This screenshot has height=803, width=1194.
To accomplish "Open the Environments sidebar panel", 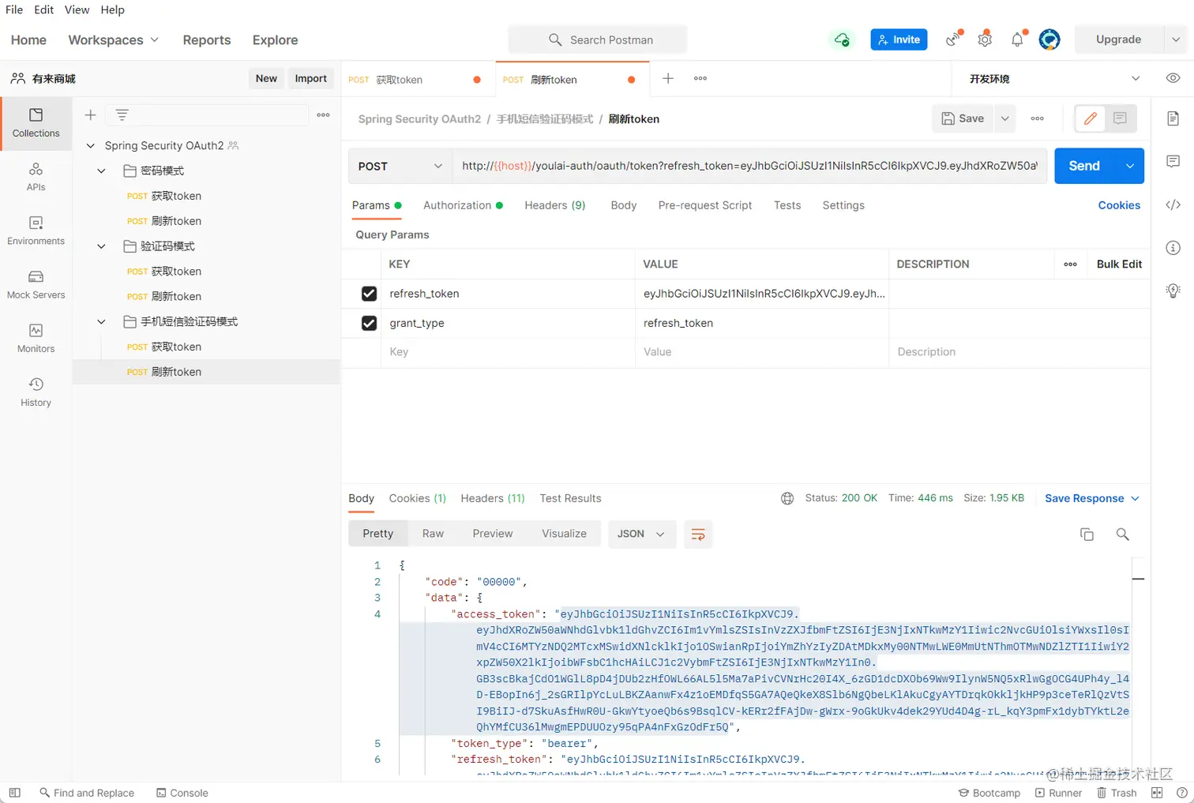I will point(36,231).
